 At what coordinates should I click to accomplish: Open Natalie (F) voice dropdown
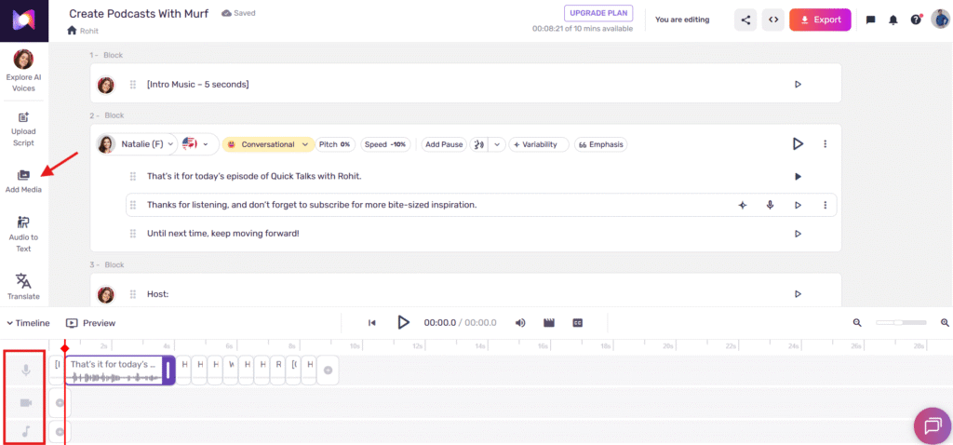[140, 144]
